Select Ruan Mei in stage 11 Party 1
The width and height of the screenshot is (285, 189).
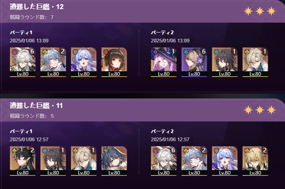point(53,161)
